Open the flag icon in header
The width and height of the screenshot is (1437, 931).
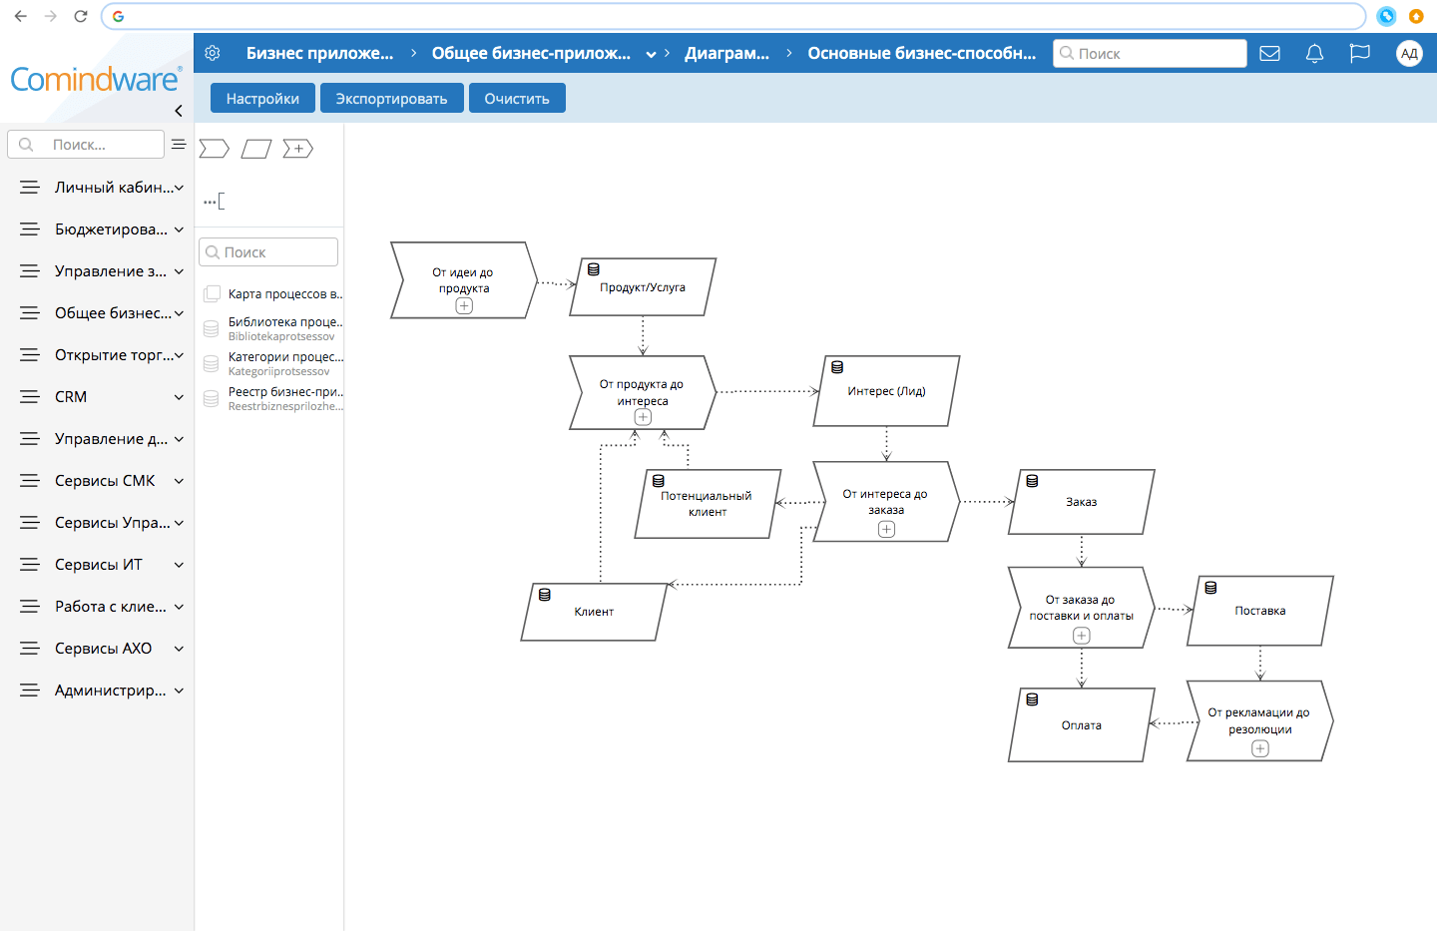click(x=1359, y=54)
